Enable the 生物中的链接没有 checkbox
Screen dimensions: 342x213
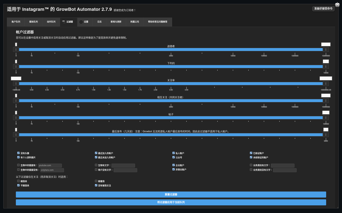tap(18, 170)
